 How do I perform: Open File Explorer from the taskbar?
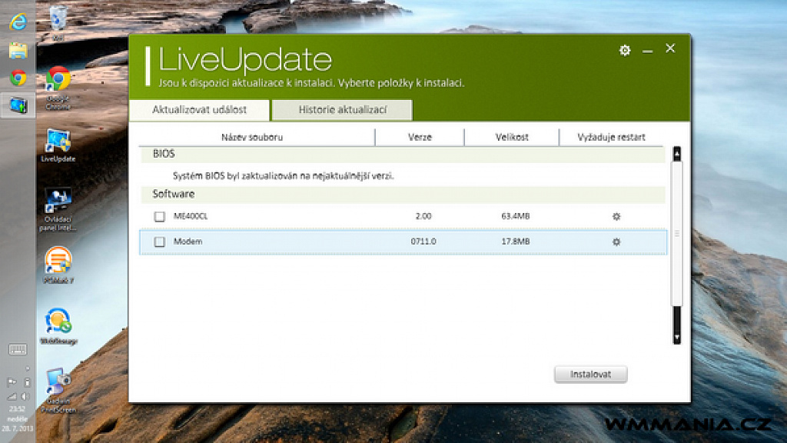pos(18,51)
